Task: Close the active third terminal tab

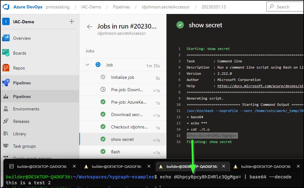Action: click(x=223, y=166)
